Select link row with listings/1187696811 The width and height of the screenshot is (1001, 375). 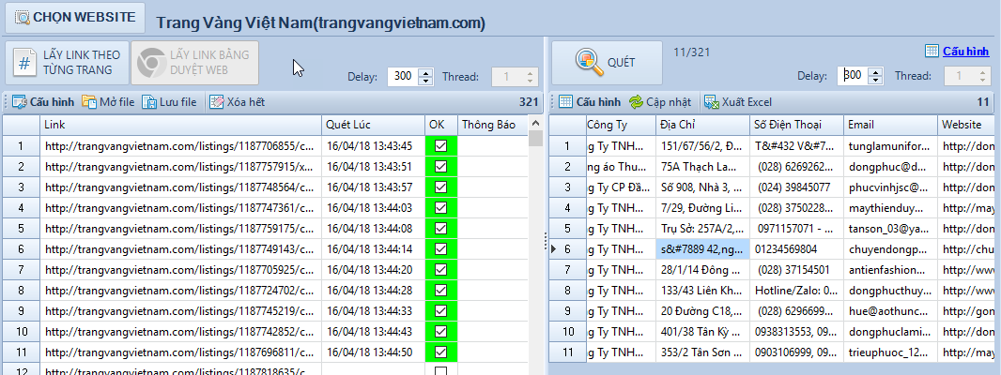coord(181,352)
